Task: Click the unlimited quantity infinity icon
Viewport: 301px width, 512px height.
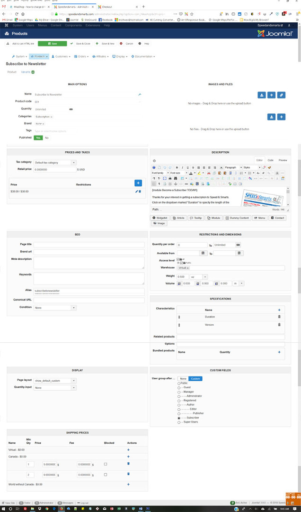Action: [x=71, y=109]
